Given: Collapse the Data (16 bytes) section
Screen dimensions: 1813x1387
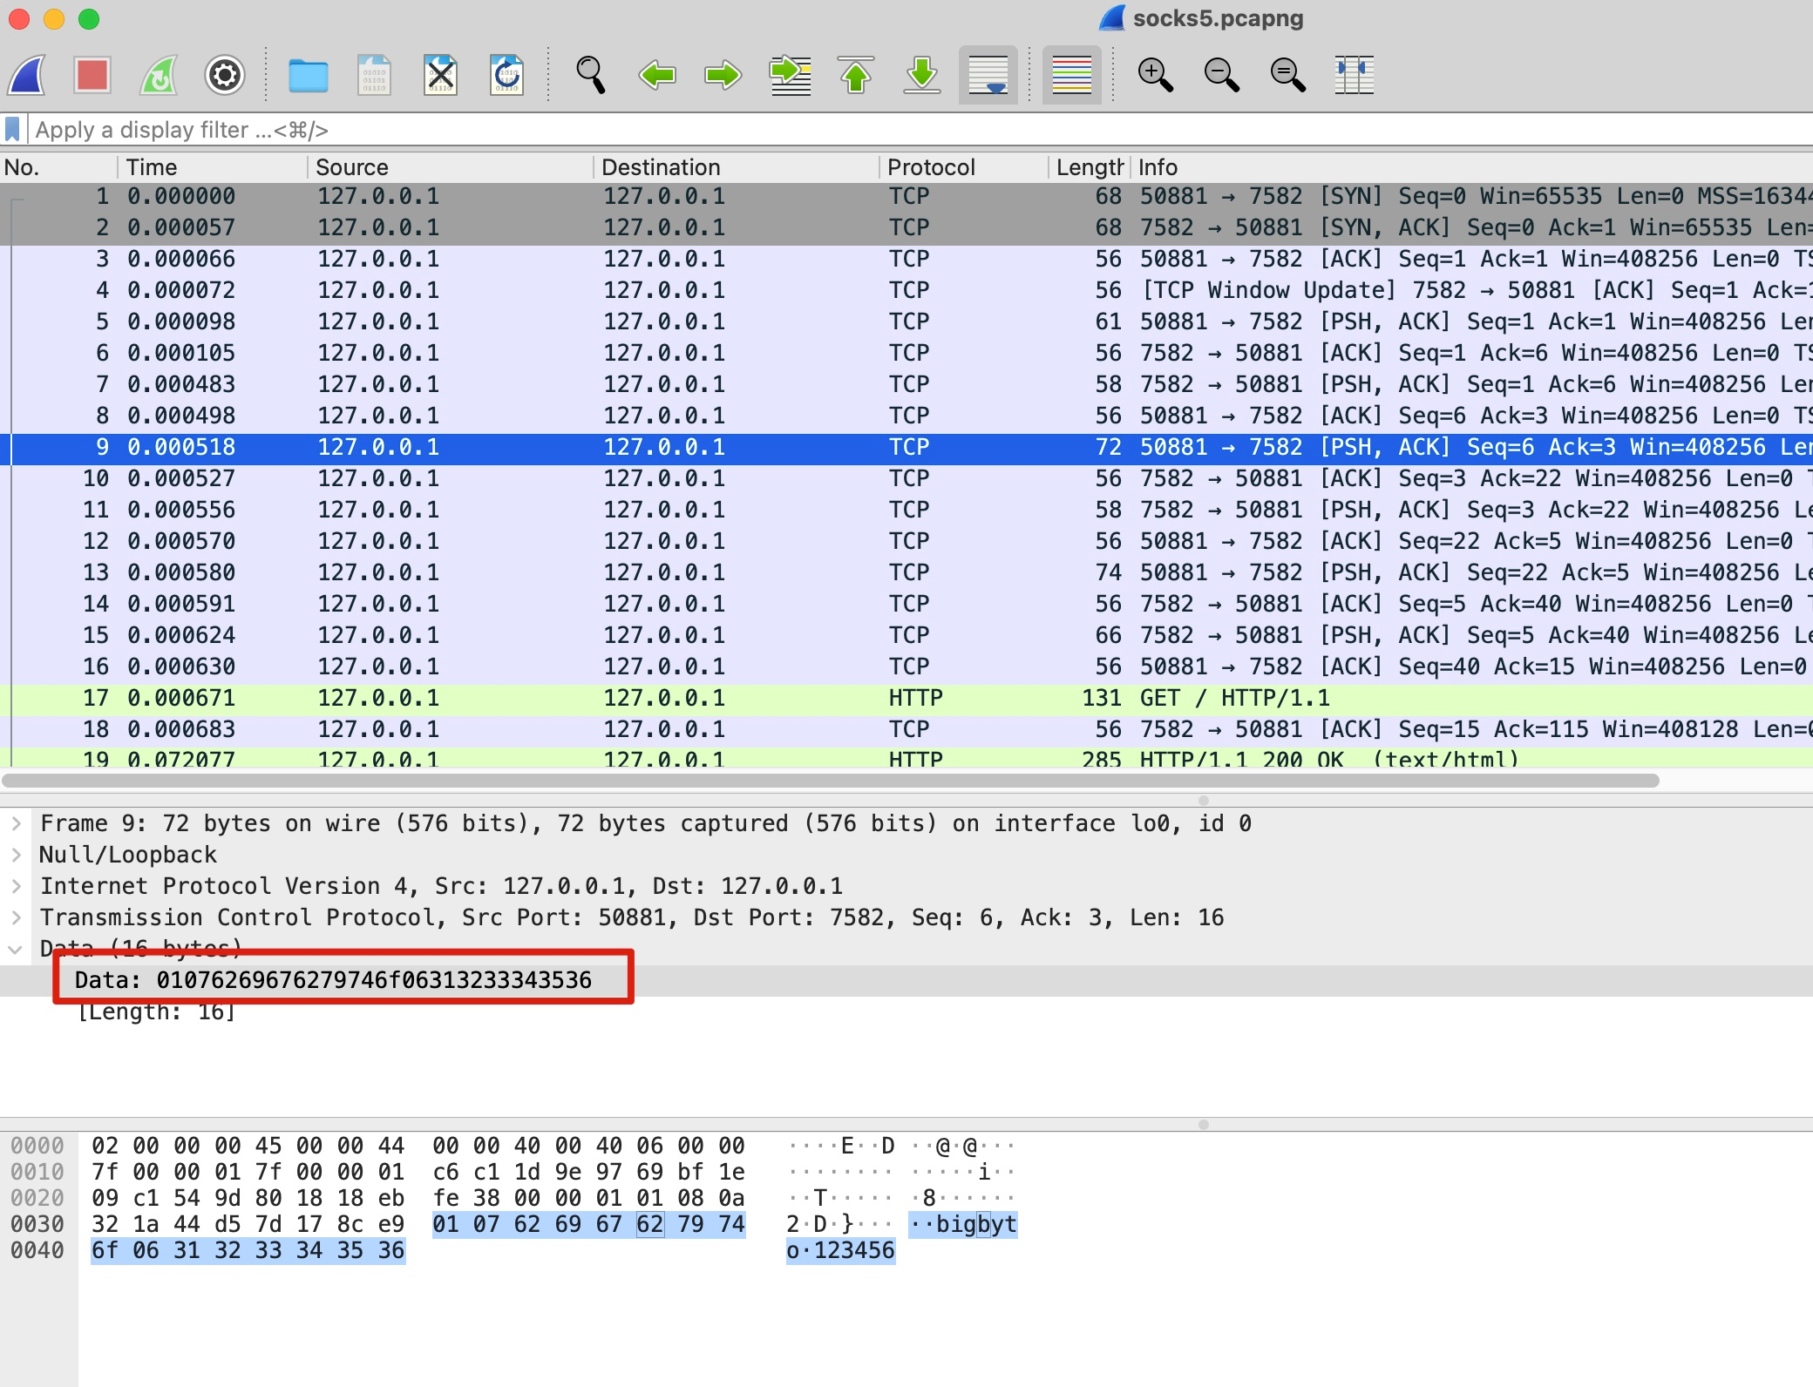Looking at the screenshot, I should pyautogui.click(x=17, y=950).
